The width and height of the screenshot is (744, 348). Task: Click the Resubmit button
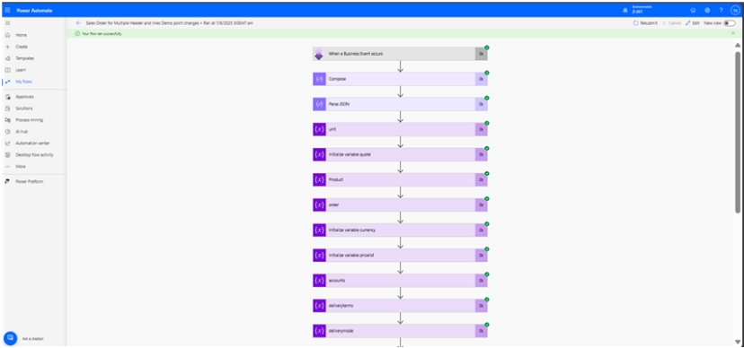pyautogui.click(x=645, y=22)
